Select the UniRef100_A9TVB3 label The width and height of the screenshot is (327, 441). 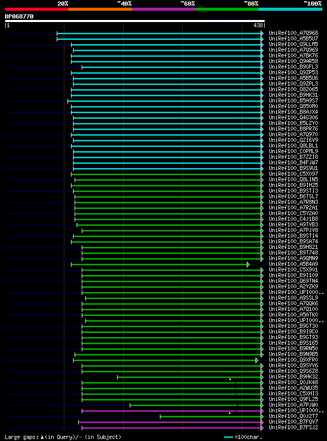pyautogui.click(x=293, y=224)
